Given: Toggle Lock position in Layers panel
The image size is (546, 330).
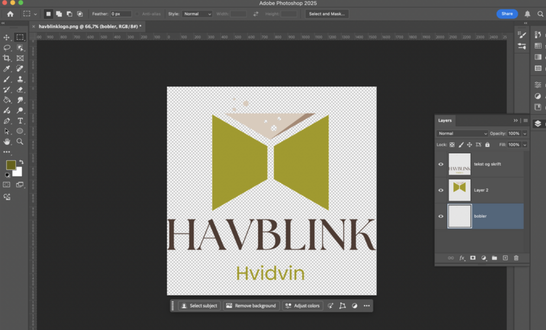Looking at the screenshot, I should 470,145.
